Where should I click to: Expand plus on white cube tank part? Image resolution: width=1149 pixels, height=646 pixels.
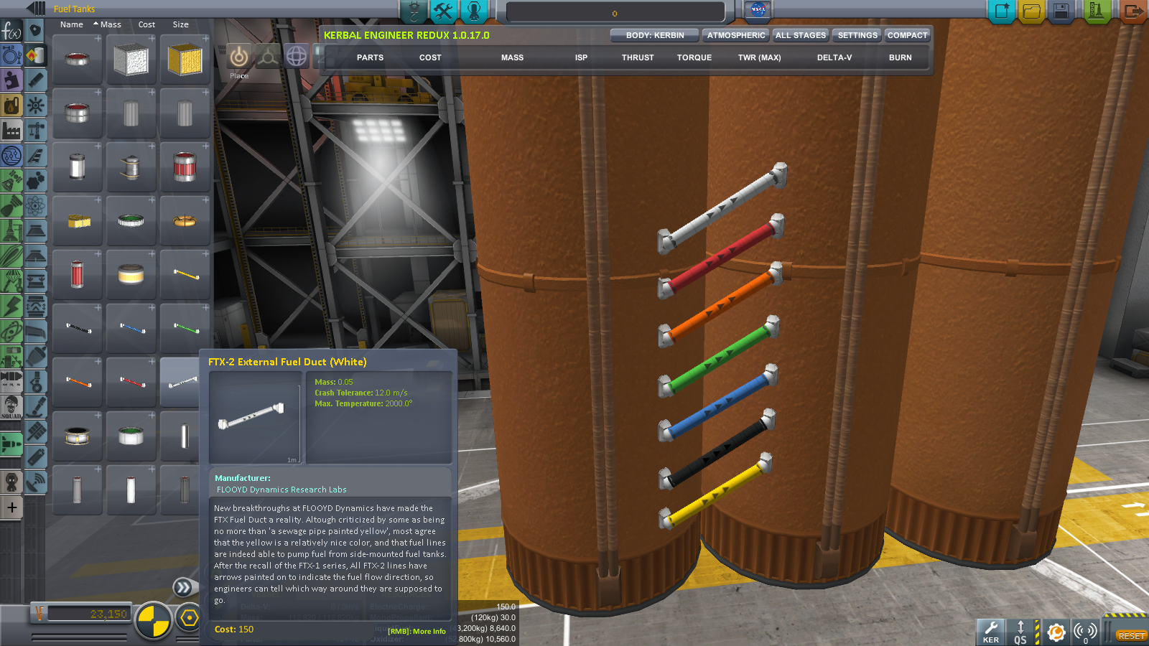pyautogui.click(x=152, y=39)
